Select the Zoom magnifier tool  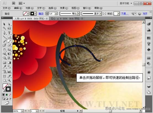click(x=9, y=80)
